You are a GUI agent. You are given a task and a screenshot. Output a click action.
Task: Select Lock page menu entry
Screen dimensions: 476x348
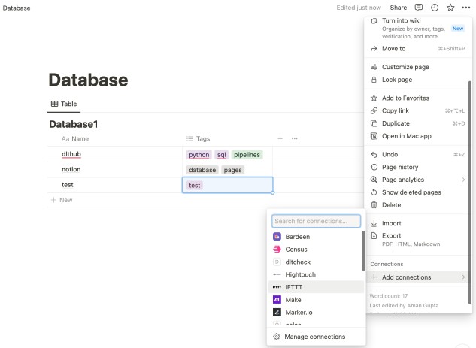click(397, 80)
